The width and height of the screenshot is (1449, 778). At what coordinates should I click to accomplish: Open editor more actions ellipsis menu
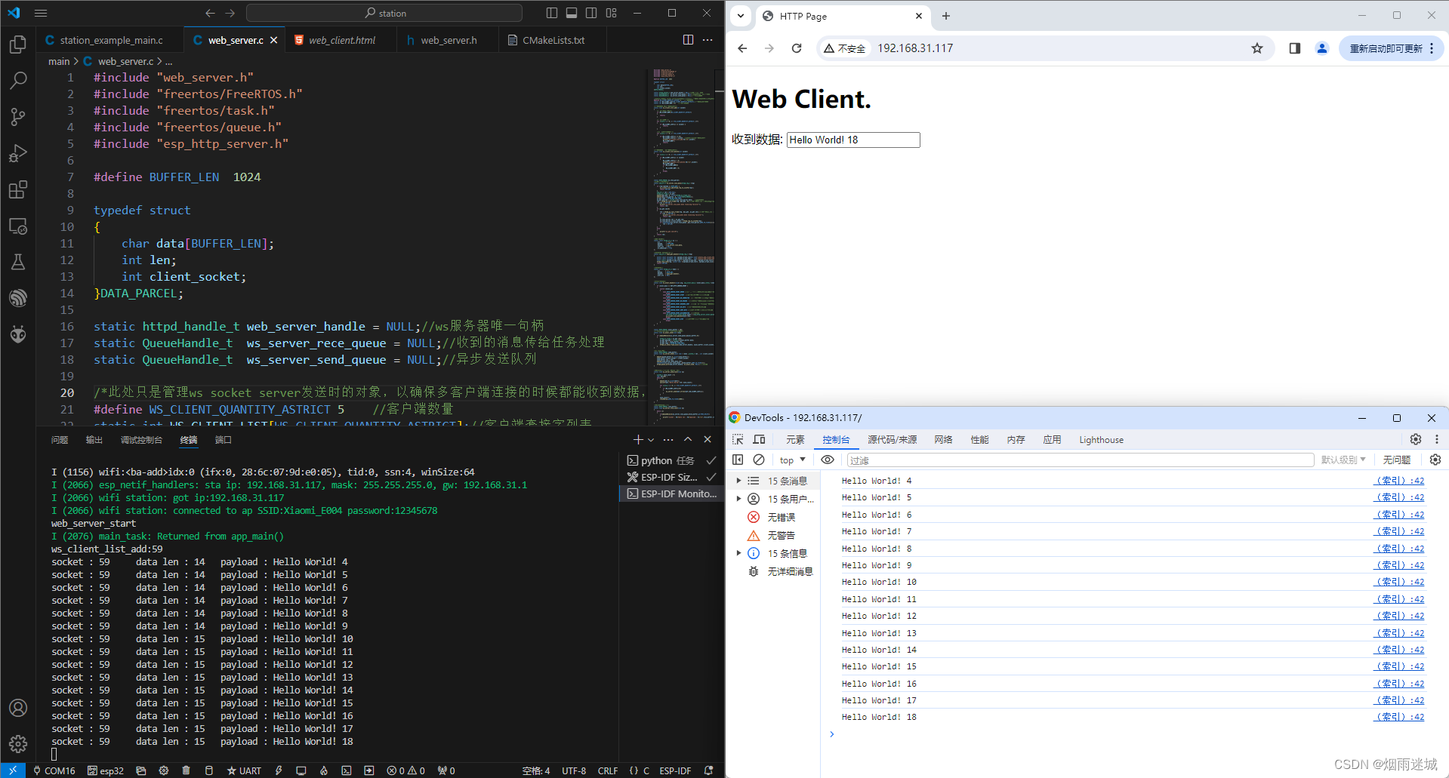[x=708, y=40]
